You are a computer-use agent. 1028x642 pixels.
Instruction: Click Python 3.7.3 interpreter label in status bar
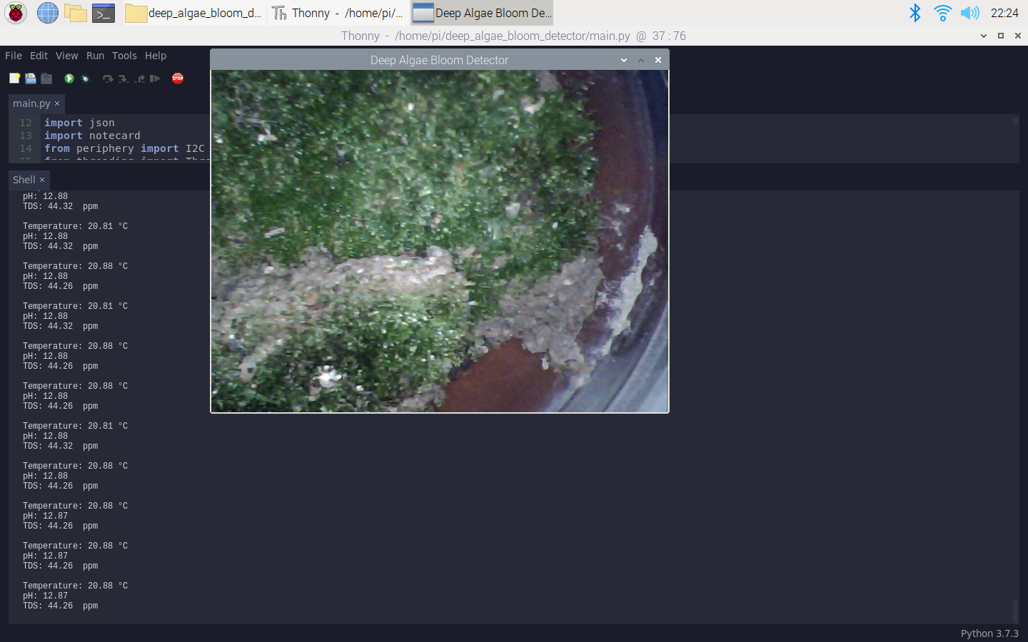click(989, 633)
